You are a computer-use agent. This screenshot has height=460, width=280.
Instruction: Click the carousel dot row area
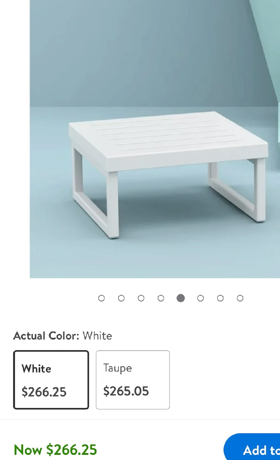tap(171, 298)
